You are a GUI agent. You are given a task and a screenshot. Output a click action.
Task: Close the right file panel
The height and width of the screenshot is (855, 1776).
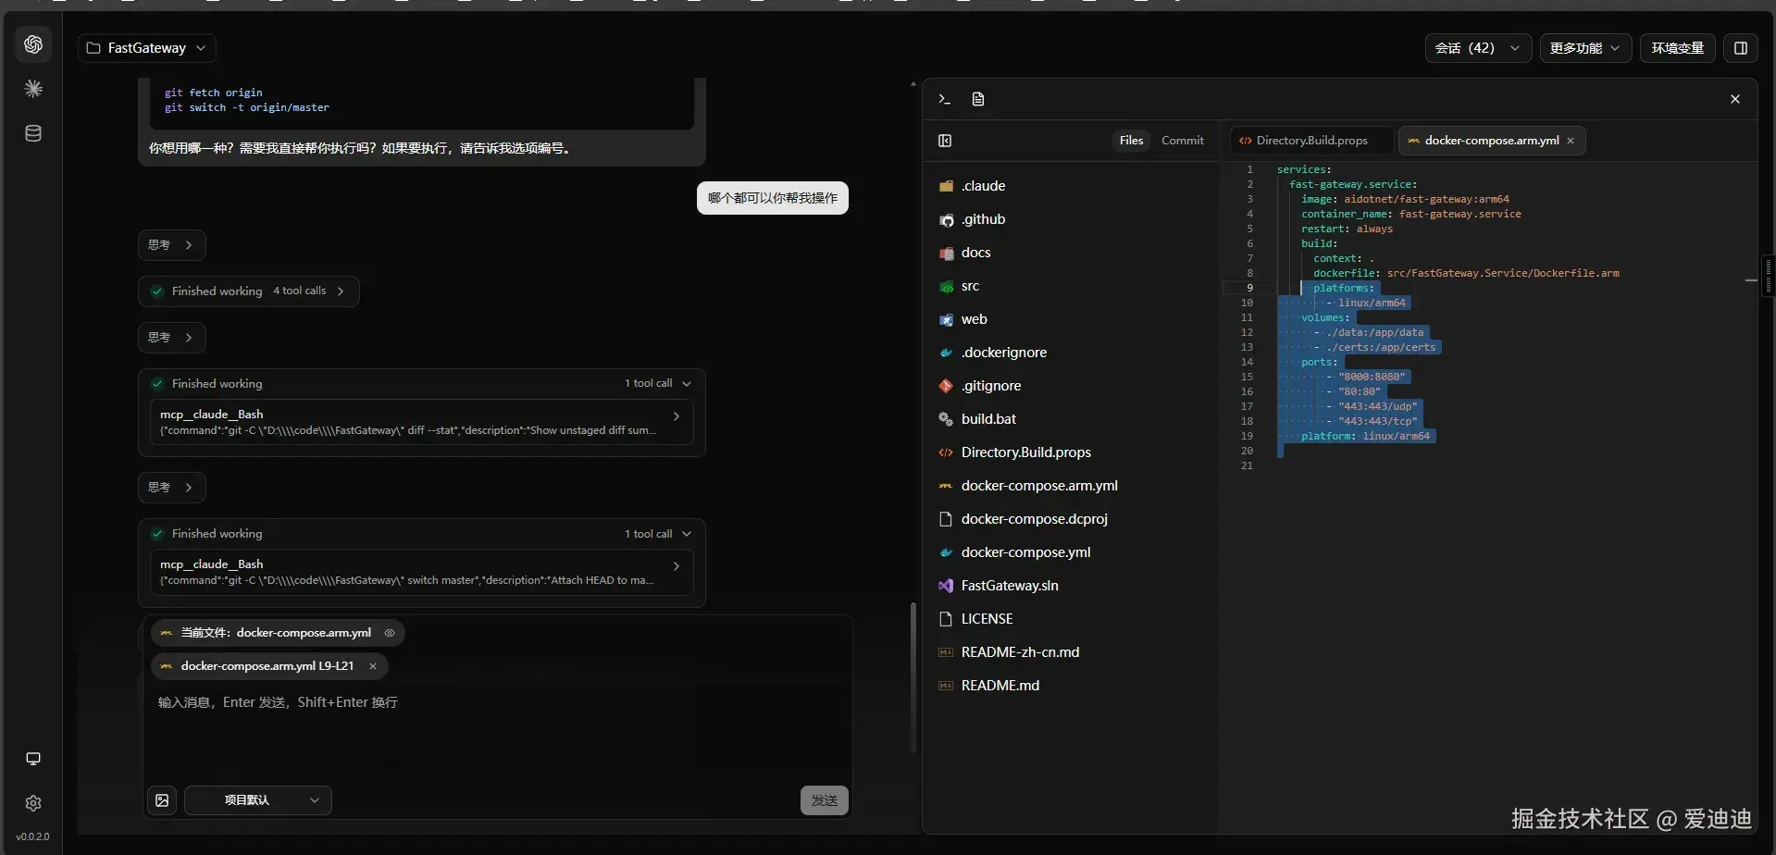1735,99
